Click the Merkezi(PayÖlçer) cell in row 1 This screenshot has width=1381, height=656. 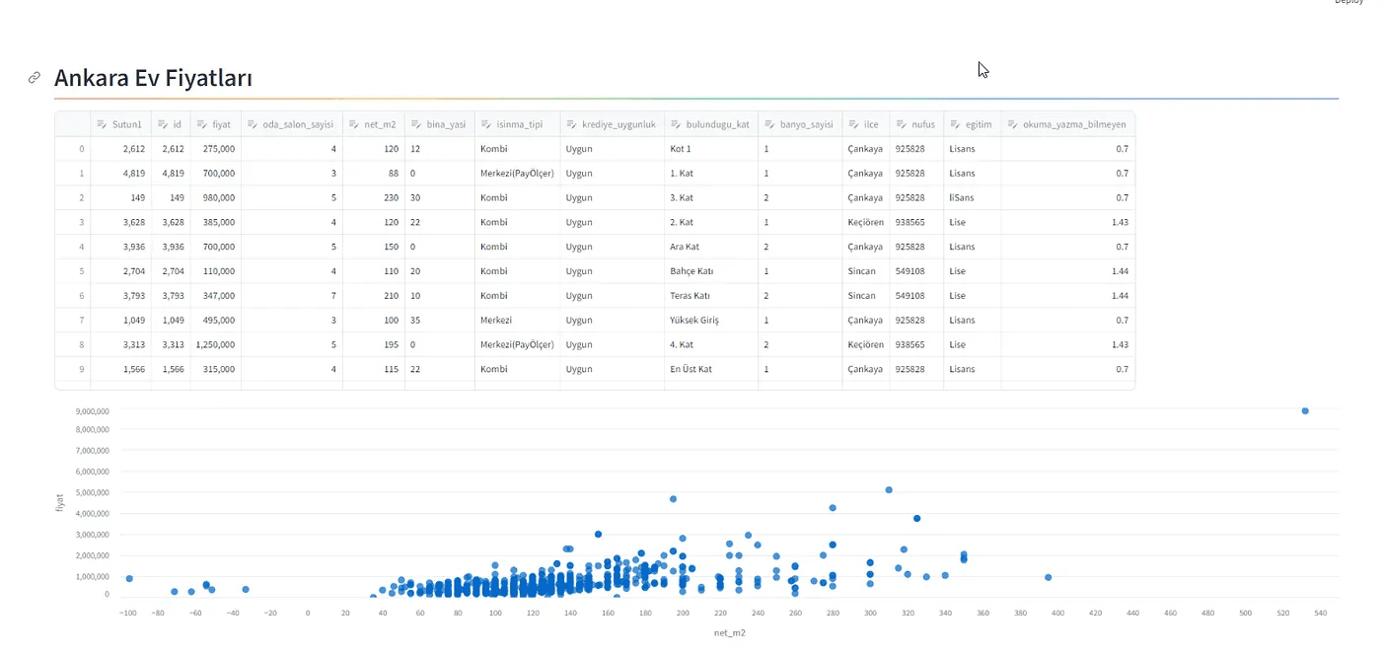click(518, 173)
